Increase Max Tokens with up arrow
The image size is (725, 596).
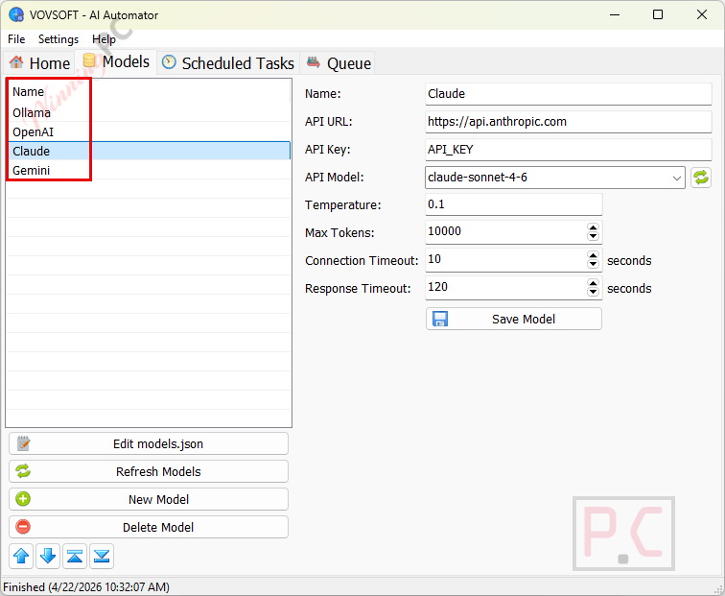[x=594, y=227]
